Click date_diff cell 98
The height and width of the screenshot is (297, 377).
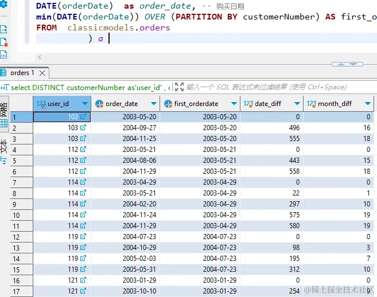pyautogui.click(x=271, y=248)
